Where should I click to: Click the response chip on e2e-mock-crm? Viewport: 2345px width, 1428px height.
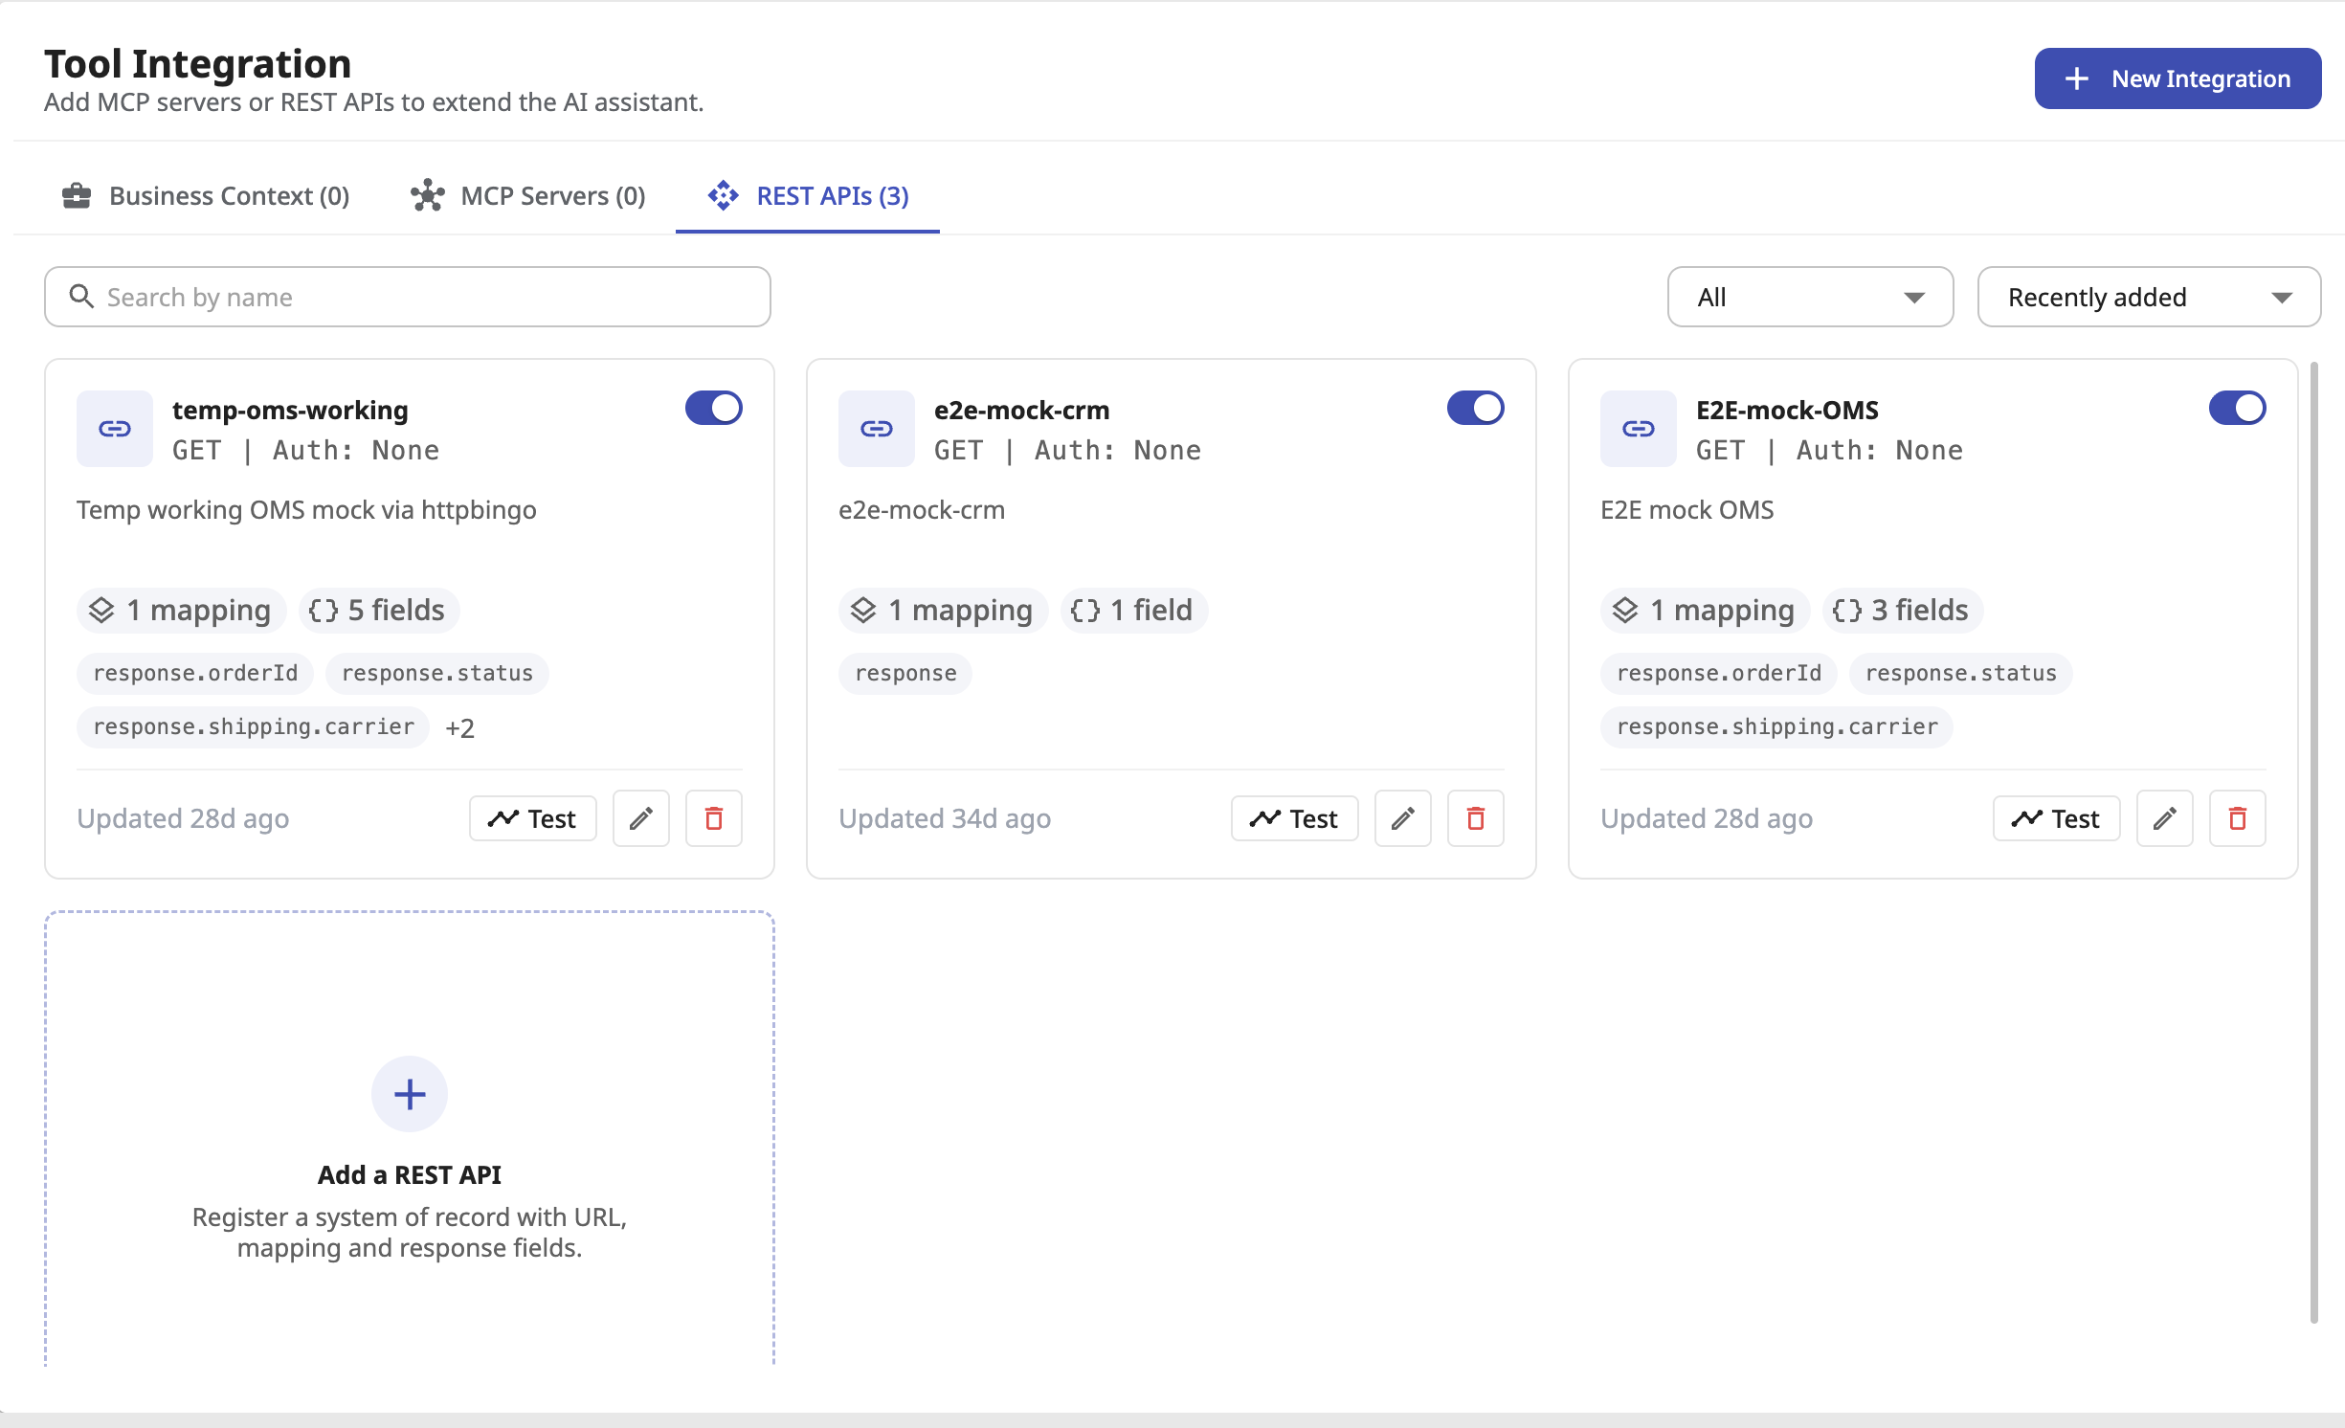(x=905, y=673)
